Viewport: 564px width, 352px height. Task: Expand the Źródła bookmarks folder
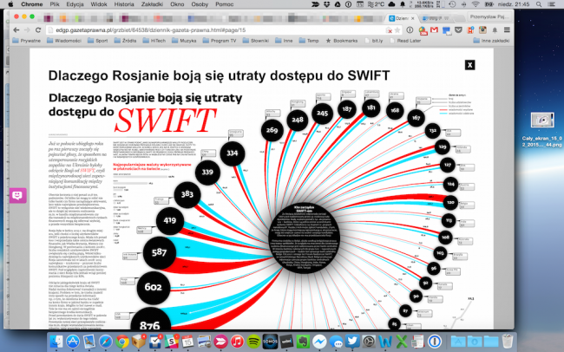pos(125,41)
